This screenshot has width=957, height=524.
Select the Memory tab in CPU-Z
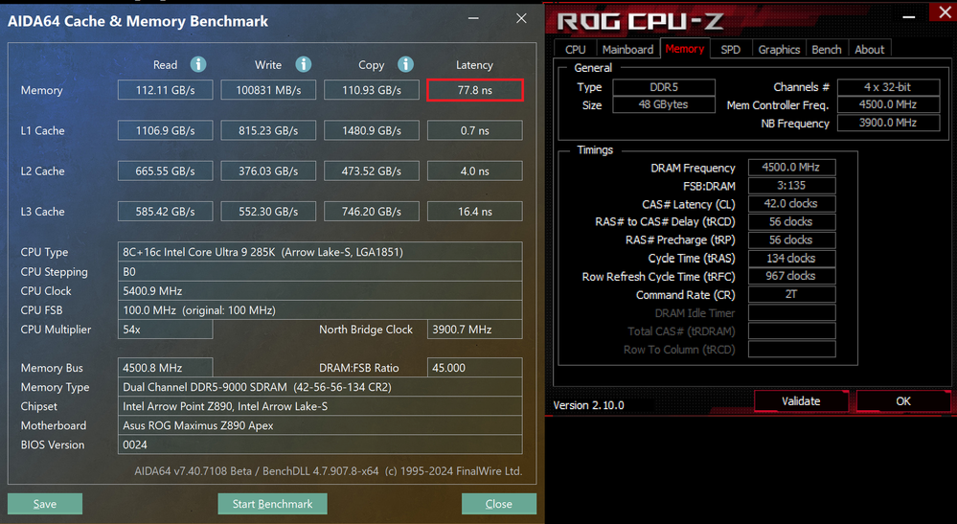click(x=684, y=49)
